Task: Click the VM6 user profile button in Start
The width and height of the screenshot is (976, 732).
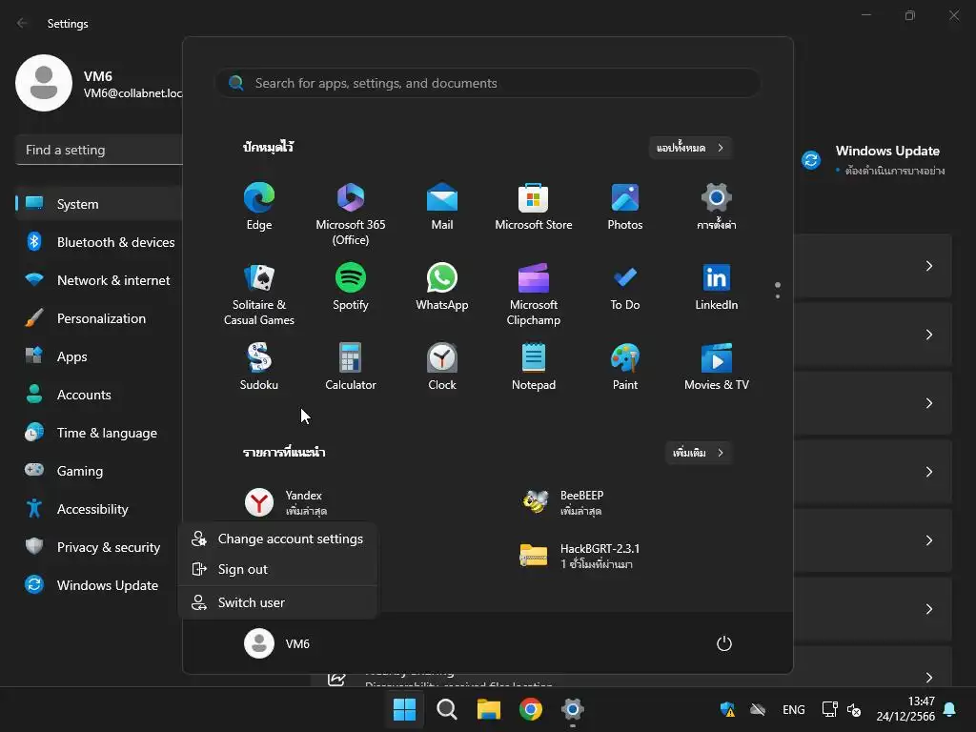Action: point(277,643)
